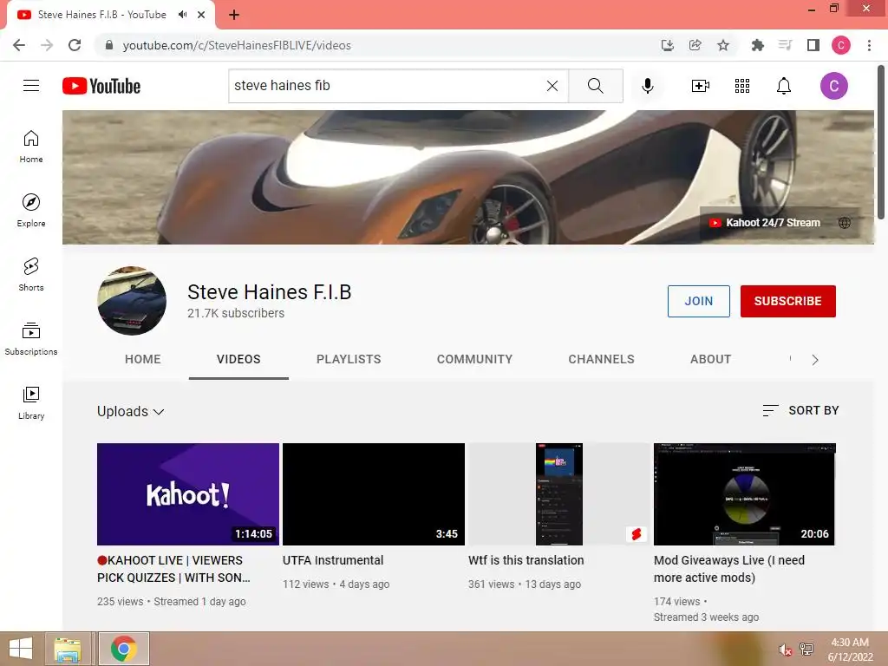The image size is (888, 666).
Task: Click the channel profile picture
Action: 132,301
